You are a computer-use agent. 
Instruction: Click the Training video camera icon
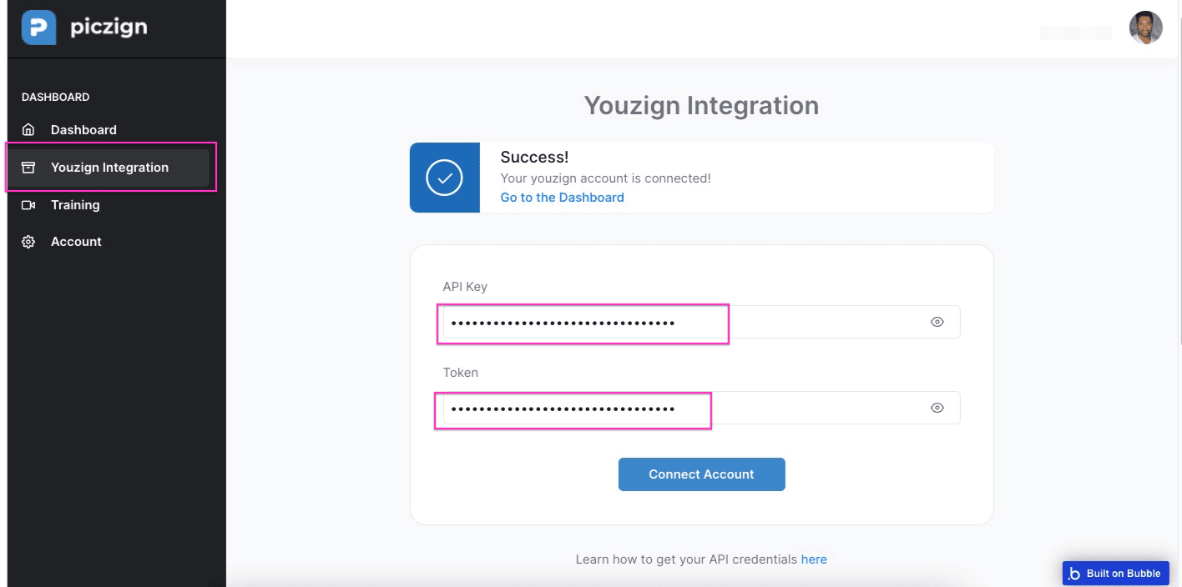28,205
